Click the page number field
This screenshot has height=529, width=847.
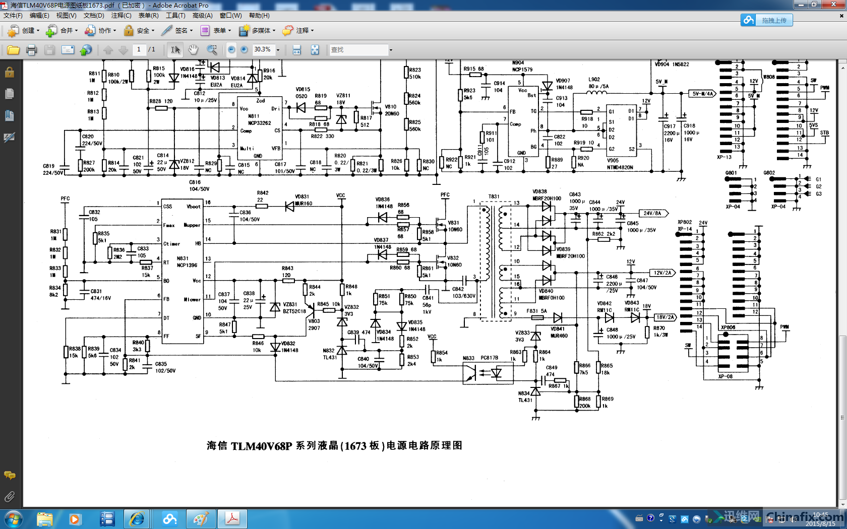tap(139, 49)
